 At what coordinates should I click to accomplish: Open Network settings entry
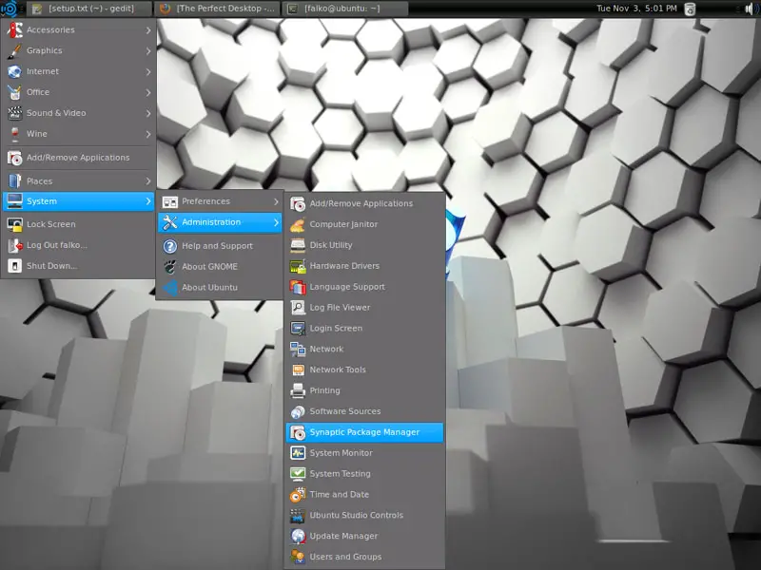[x=364, y=349]
